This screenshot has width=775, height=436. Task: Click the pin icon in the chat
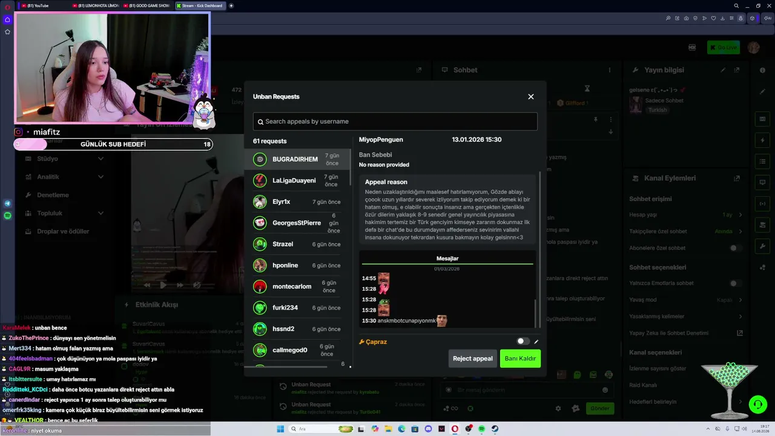(596, 119)
